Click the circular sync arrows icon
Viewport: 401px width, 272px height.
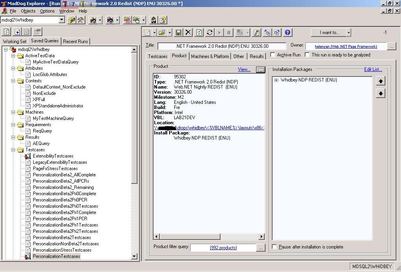pyautogui.click(x=210, y=33)
